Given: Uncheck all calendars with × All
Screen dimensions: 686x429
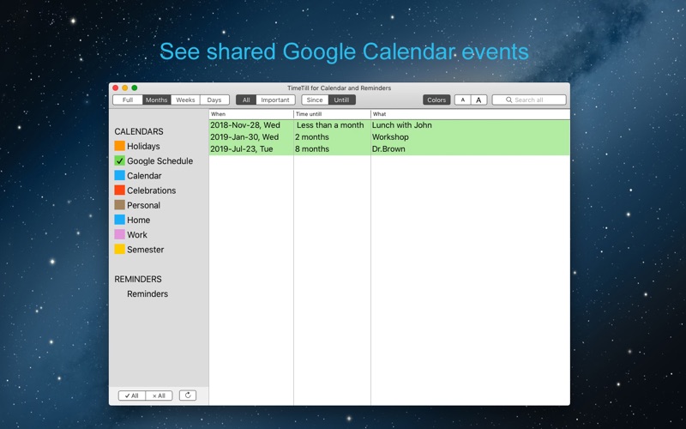Looking at the screenshot, I should (159, 396).
